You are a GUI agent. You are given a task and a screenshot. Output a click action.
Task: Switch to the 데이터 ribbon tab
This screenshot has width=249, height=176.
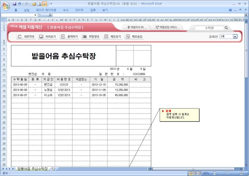coord(79,10)
